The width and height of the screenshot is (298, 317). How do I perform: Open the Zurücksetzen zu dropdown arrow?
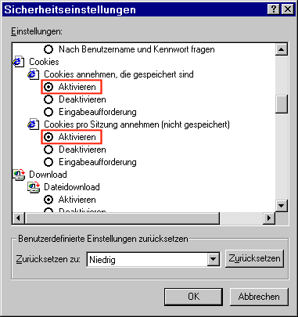coord(214,259)
